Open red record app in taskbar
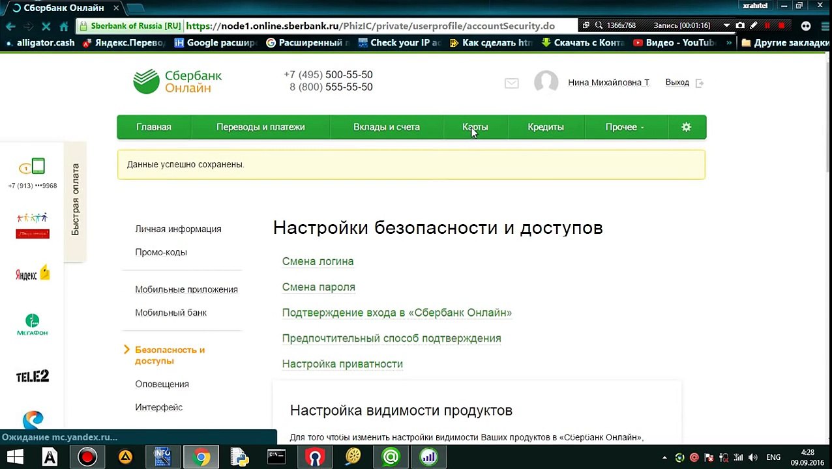Screen dimensions: 832x469 pos(87,457)
